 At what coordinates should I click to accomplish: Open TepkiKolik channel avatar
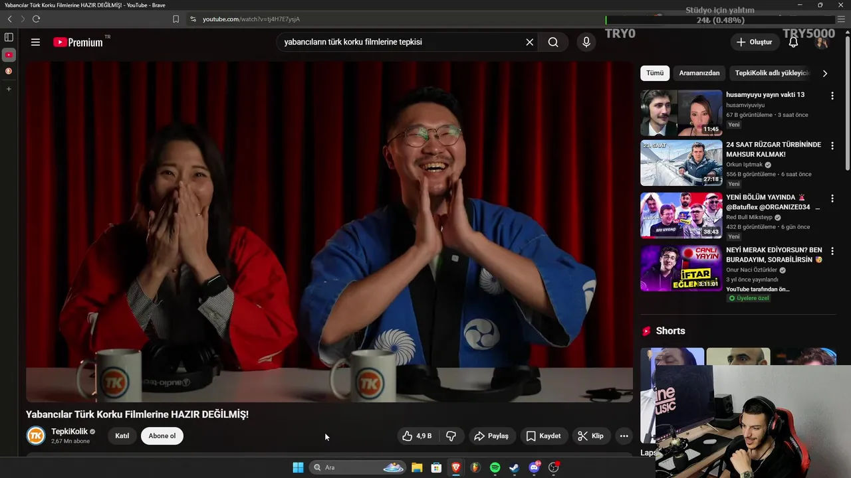point(36,436)
